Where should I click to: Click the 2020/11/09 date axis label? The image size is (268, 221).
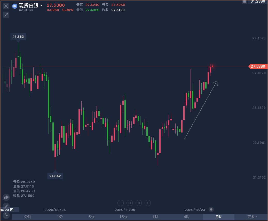125,210
